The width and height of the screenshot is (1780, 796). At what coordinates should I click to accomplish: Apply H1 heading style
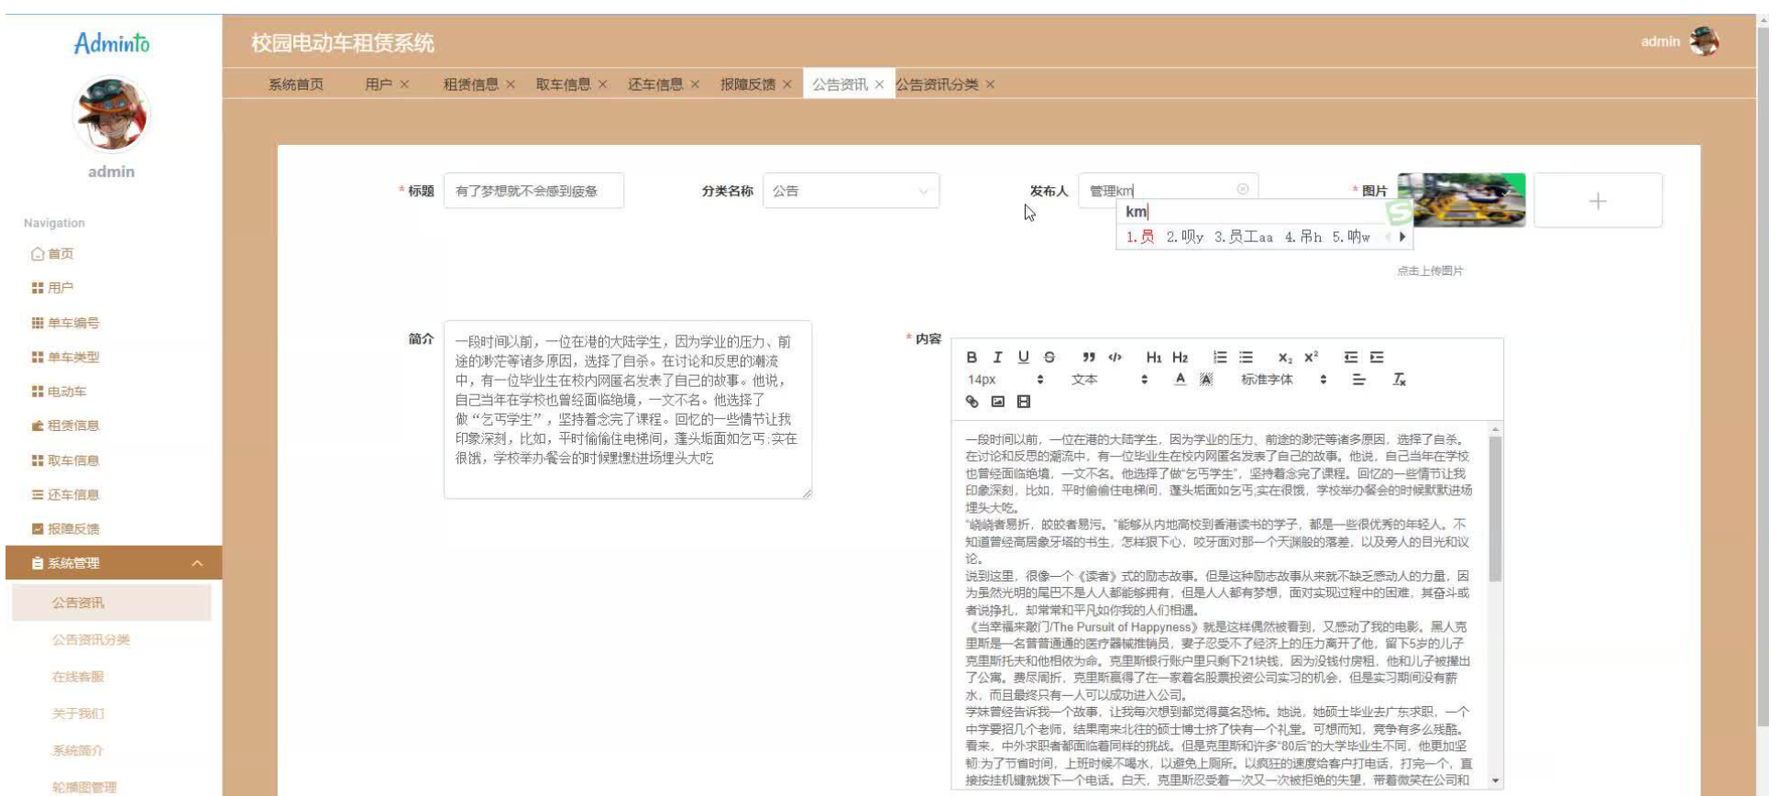click(1154, 358)
